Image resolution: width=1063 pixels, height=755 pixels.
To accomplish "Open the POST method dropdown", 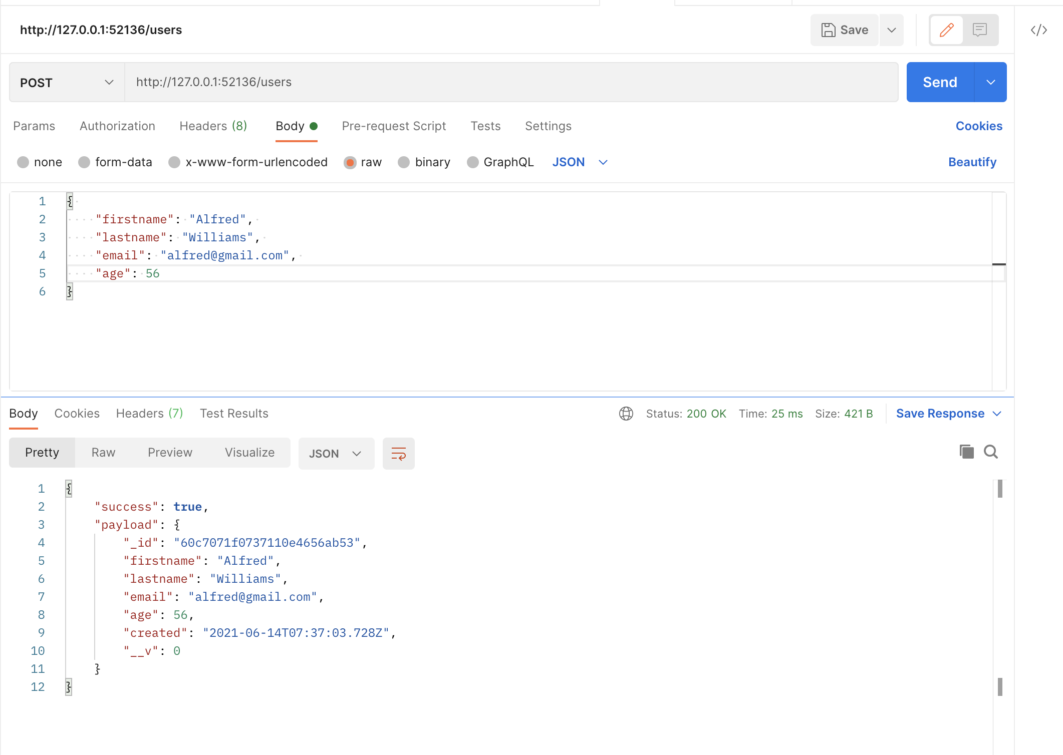I will click(67, 82).
